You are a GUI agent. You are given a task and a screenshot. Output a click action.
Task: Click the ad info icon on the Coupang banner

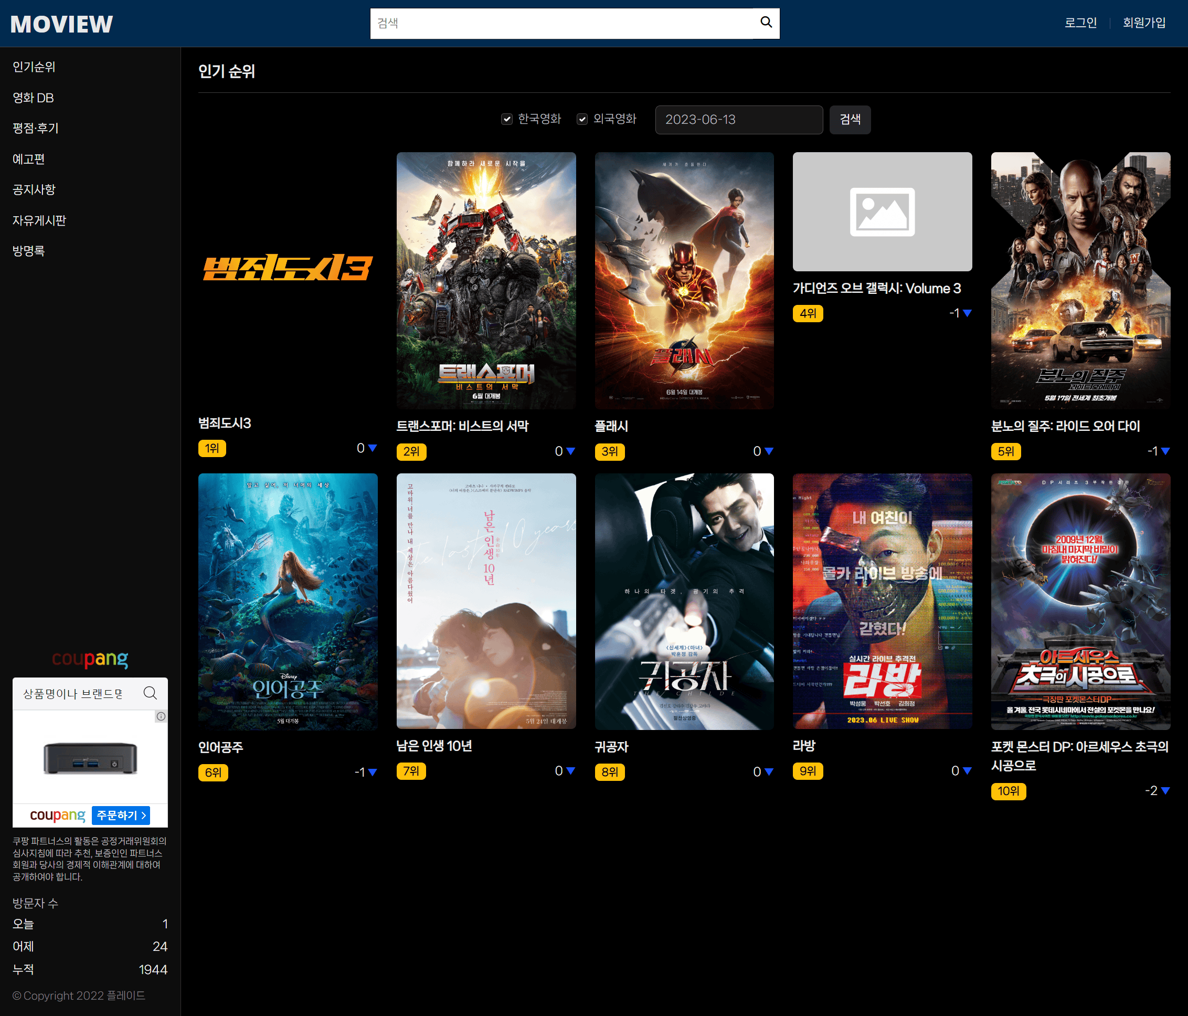[161, 716]
